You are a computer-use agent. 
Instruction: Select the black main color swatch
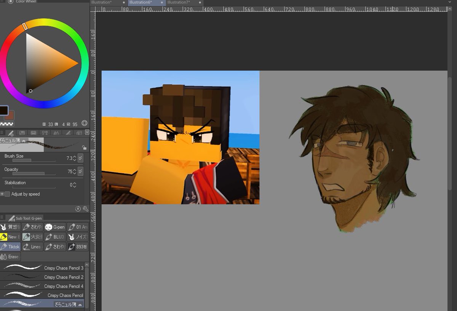(x=3, y=111)
